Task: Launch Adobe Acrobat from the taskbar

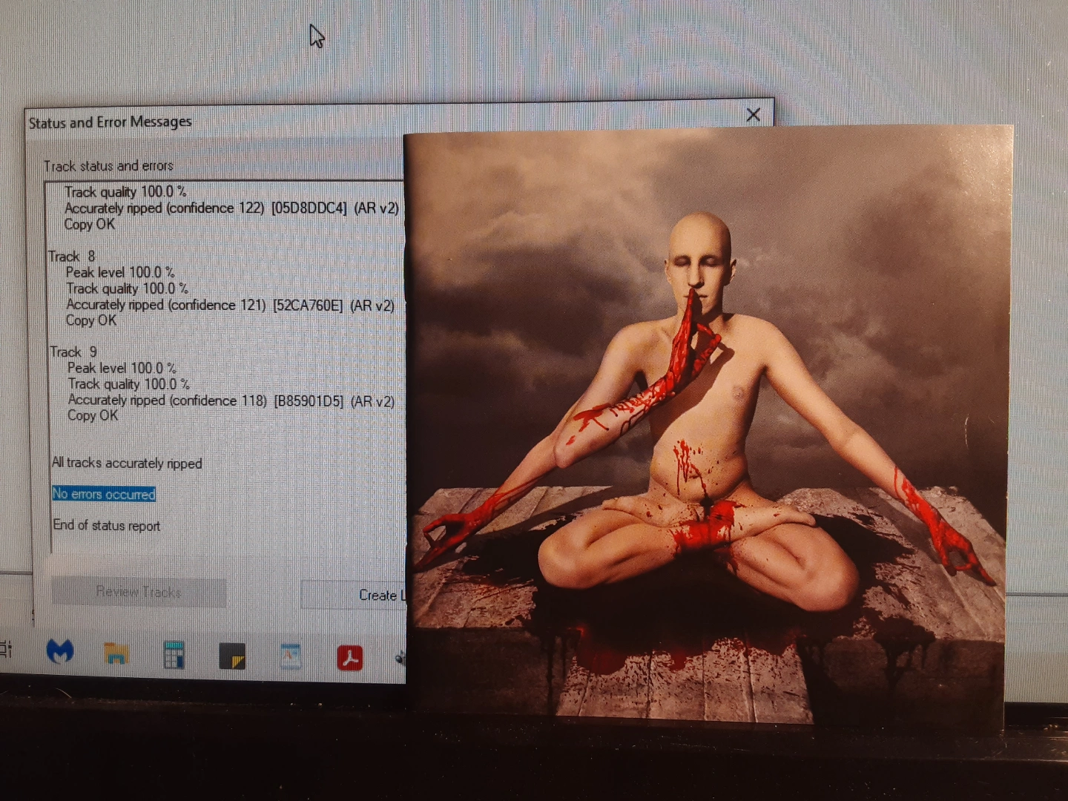Action: pyautogui.click(x=350, y=658)
